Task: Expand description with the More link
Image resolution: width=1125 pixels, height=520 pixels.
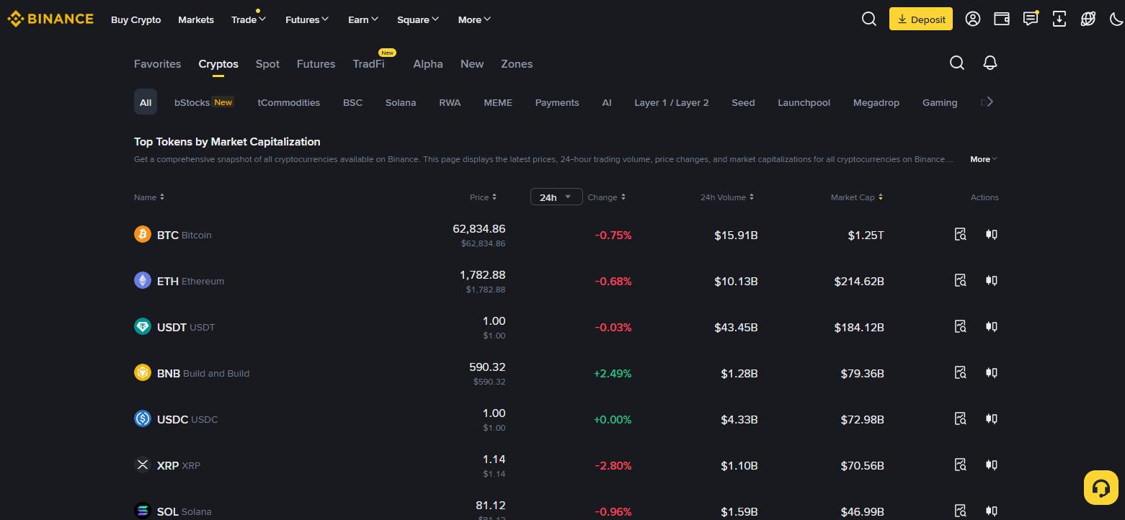Action: pos(984,159)
